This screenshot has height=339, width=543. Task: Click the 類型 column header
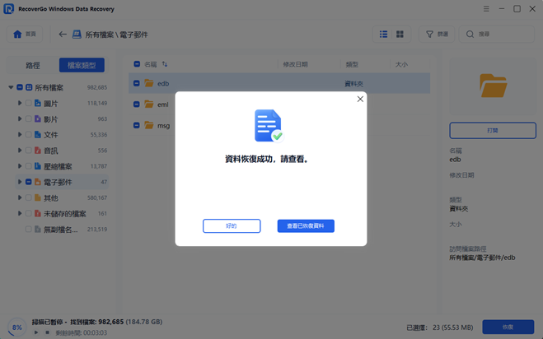[352, 64]
